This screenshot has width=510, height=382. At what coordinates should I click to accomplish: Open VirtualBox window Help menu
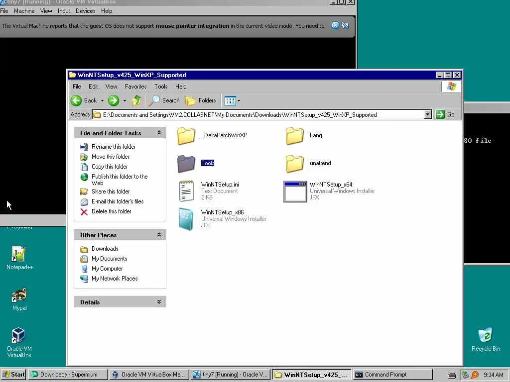pyautogui.click(x=107, y=11)
